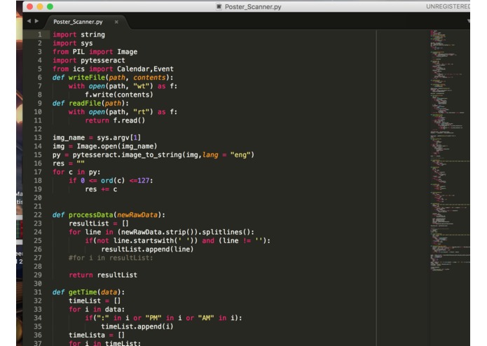Viewport: 487px width, 346px height.
Task: Click 'res += c' on line 19
Action: [101, 189]
